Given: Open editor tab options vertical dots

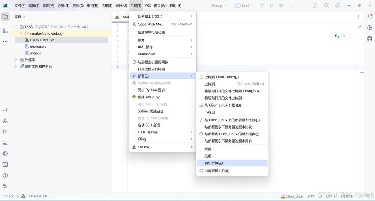Looking at the screenshot, I should click(x=358, y=17).
